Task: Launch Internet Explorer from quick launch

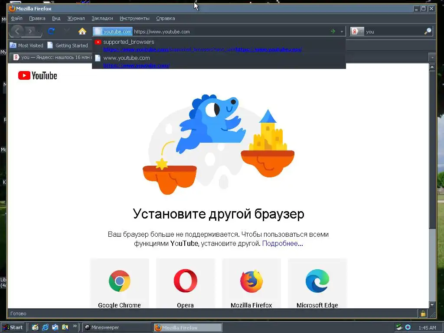Action: point(45,327)
